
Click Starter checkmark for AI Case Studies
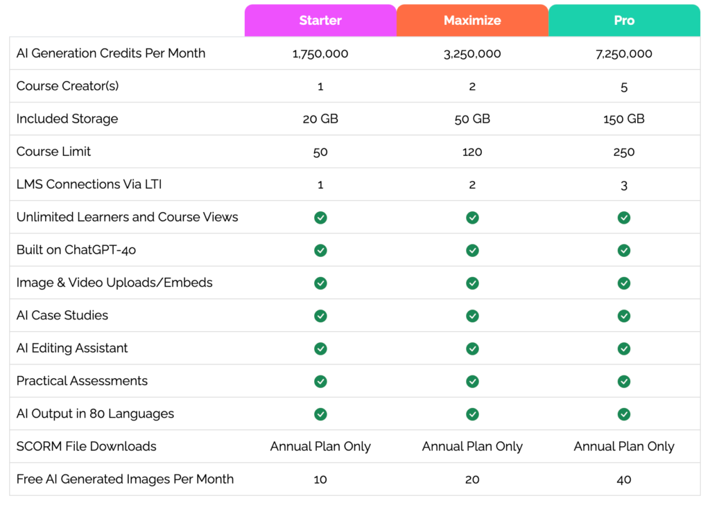[320, 316]
